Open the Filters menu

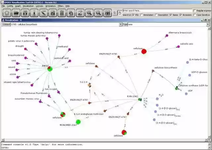(x=61, y=6)
